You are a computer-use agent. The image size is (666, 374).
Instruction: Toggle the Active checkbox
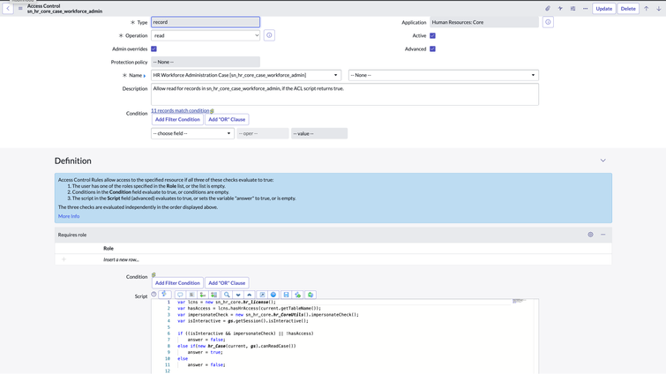tap(432, 35)
